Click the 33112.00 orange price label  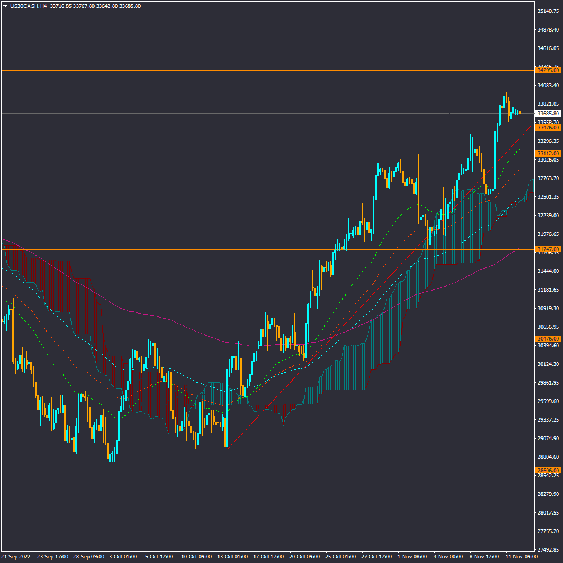548,154
